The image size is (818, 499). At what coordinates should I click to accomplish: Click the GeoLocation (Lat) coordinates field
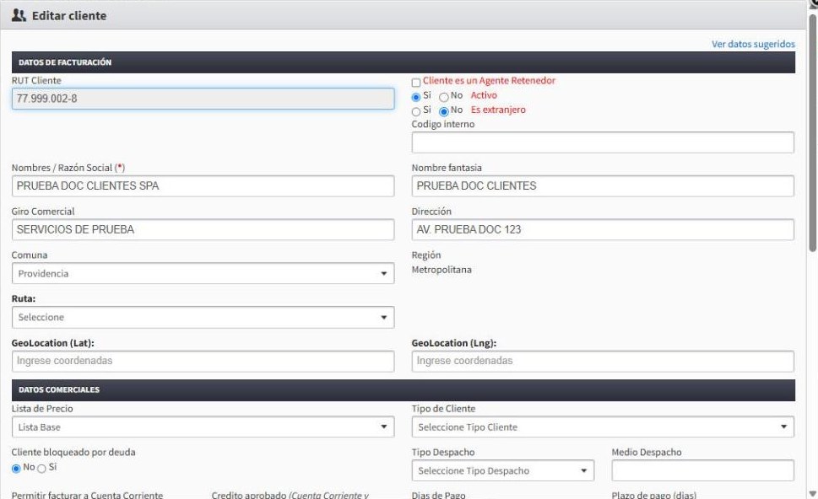[x=203, y=361]
